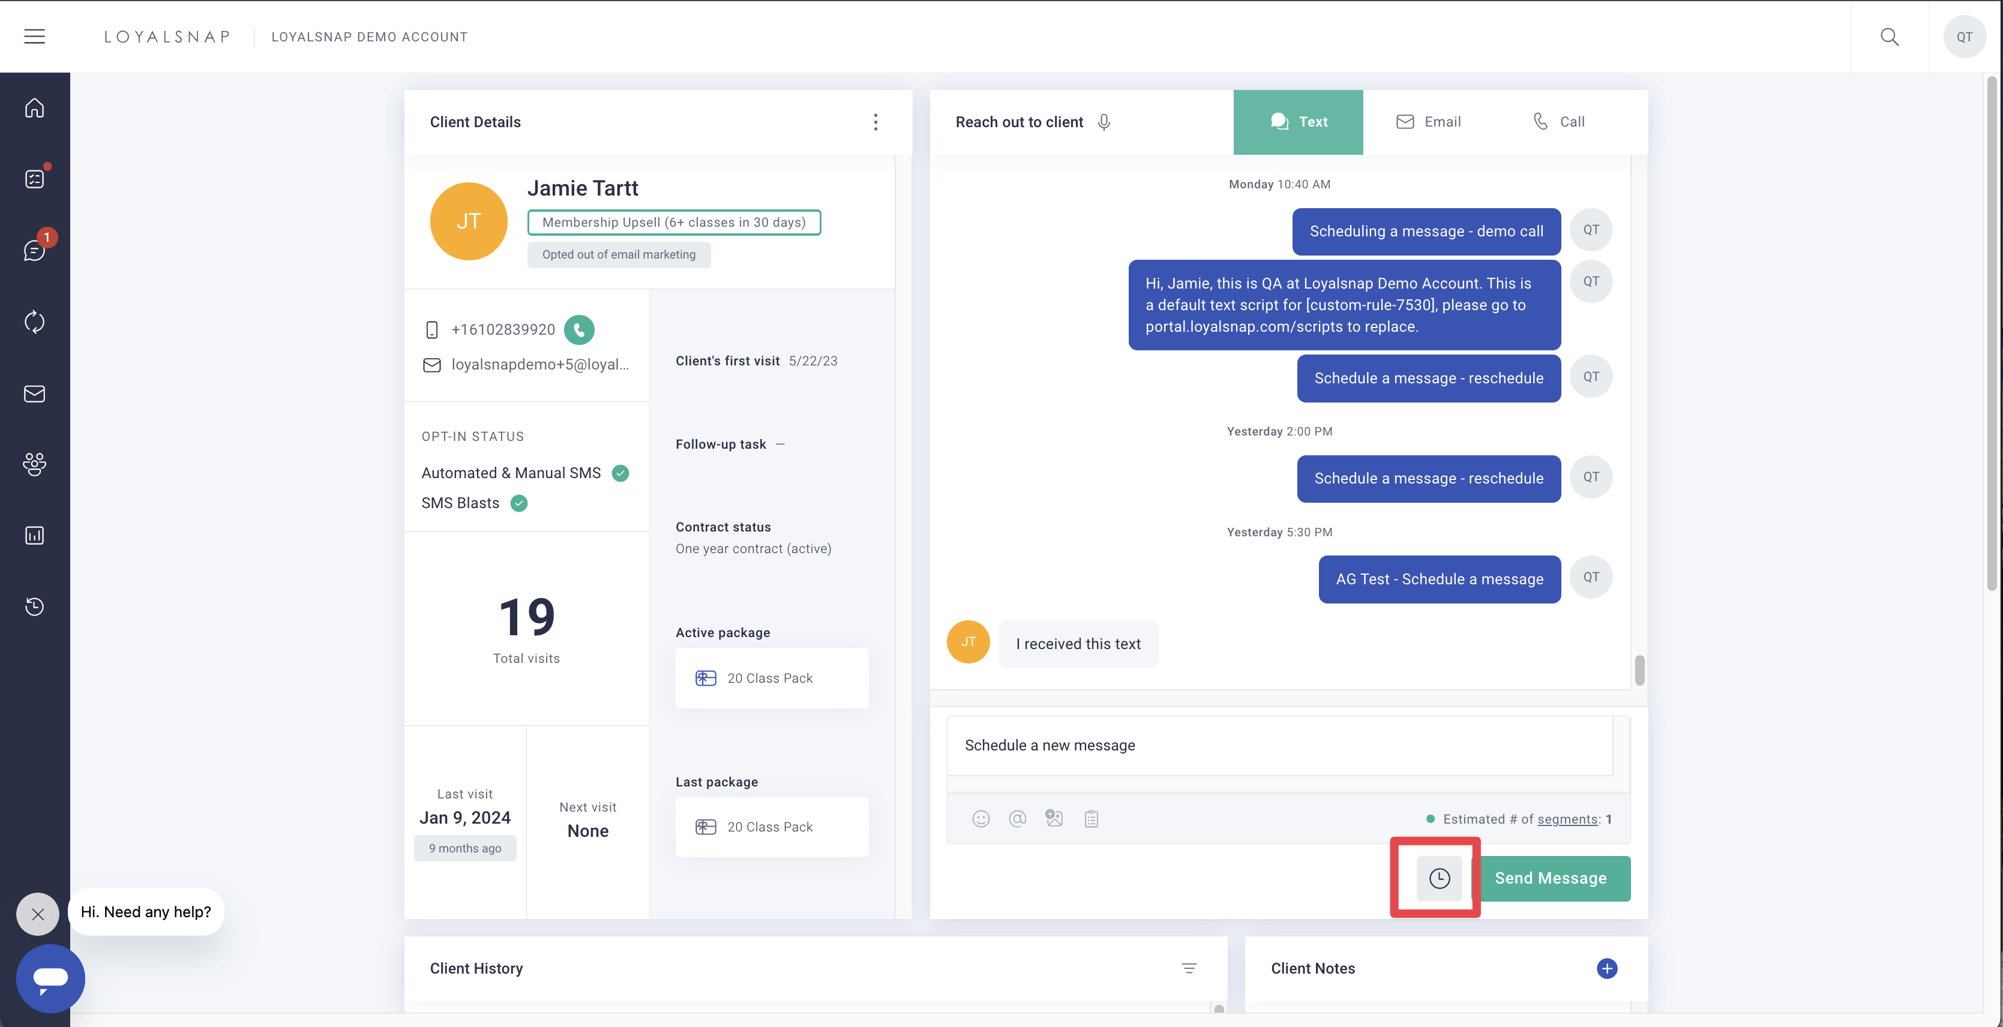Open the clients group sidebar icon

point(34,464)
